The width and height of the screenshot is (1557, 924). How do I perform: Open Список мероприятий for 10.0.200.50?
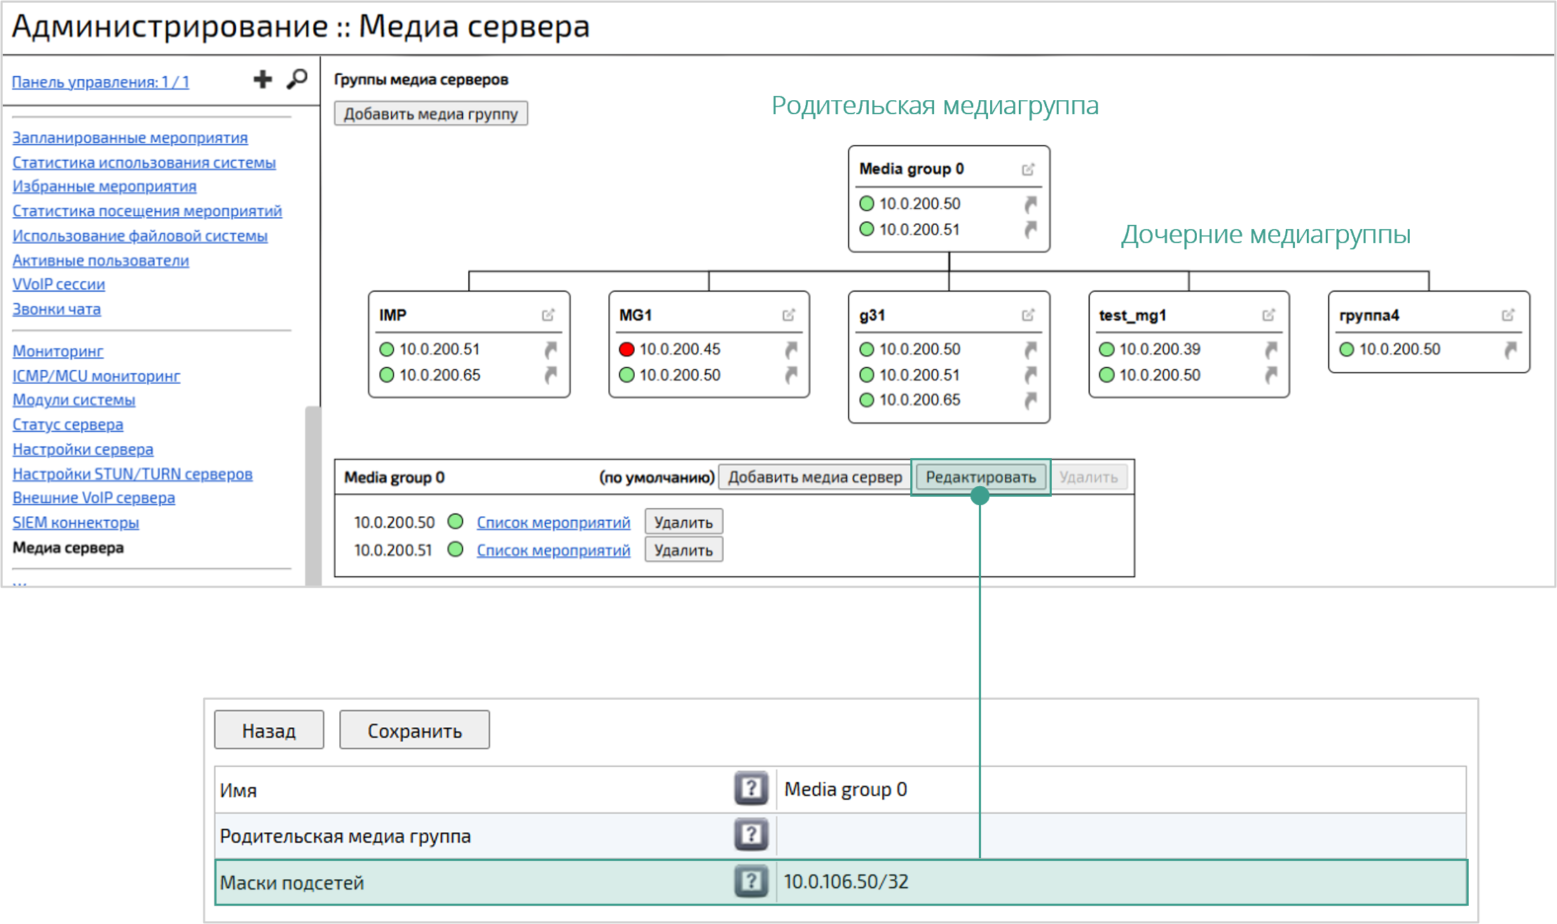pos(553,523)
